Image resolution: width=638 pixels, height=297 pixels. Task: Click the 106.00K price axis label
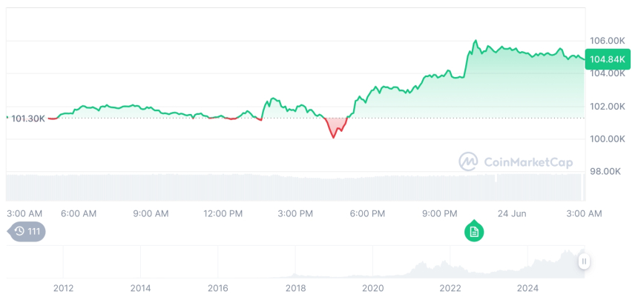pyautogui.click(x=606, y=40)
